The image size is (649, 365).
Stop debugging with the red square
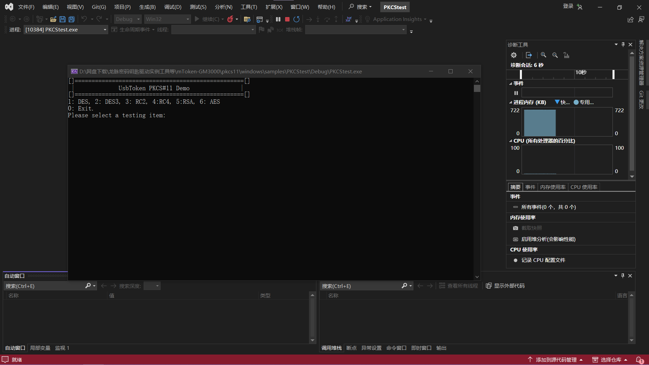tap(287, 19)
